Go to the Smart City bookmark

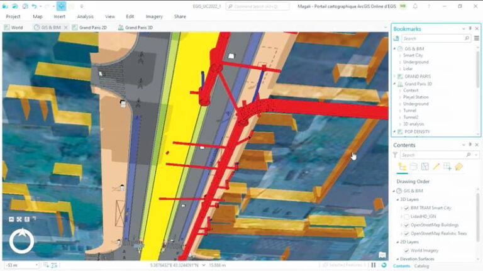pos(413,55)
